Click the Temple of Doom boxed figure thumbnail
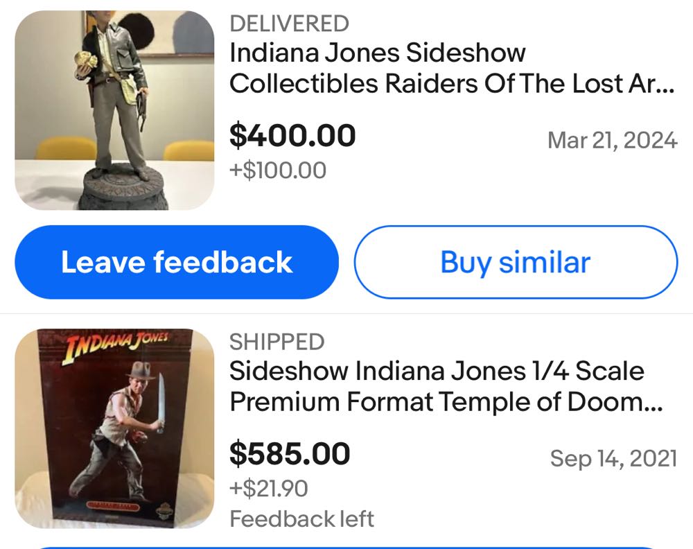This screenshot has height=549, width=693. click(114, 426)
